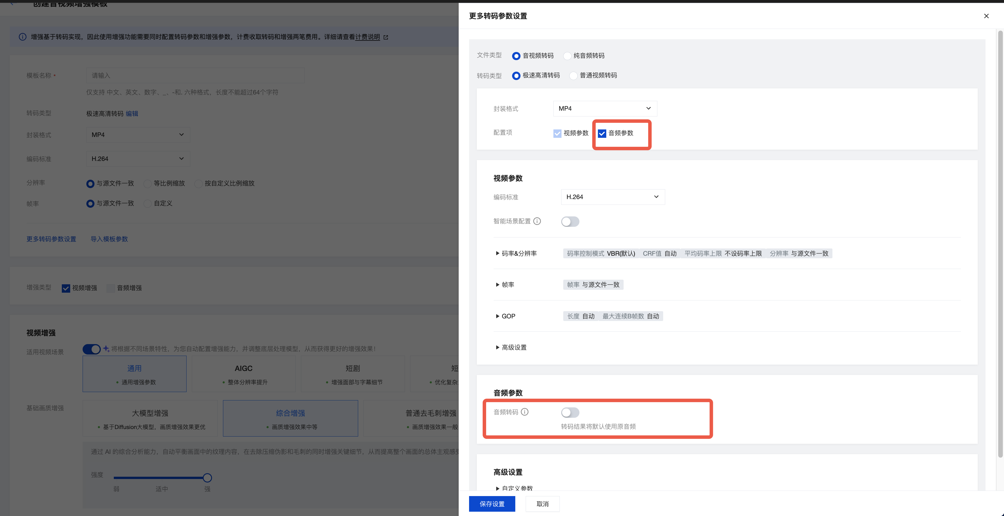Expand the 码率&分辨率 triangle arrow
Screen dimensions: 1004x516
(x=497, y=253)
